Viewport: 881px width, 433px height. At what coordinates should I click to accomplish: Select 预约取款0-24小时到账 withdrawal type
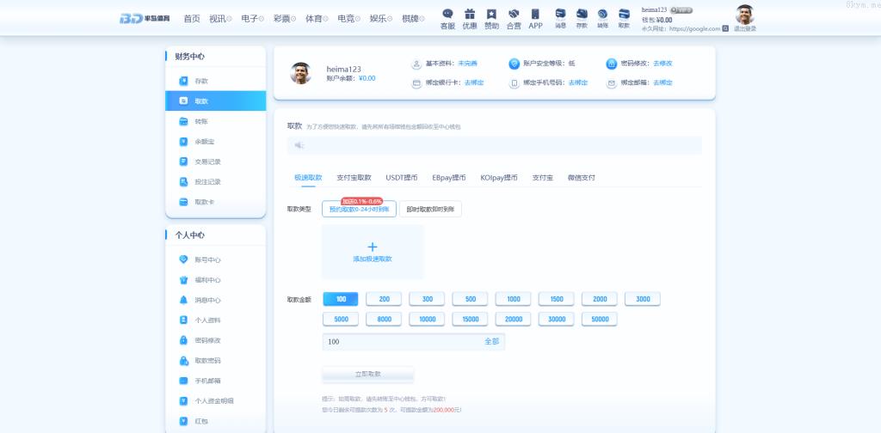tap(359, 209)
